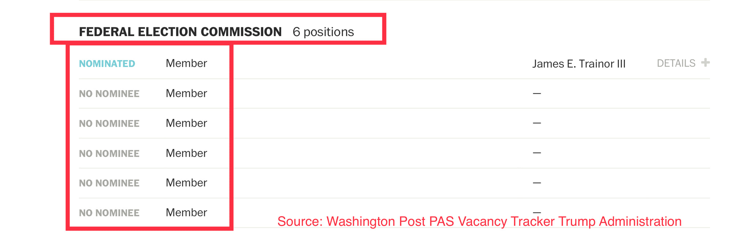
Task: Click the NOMINATED status label
Action: pos(107,64)
